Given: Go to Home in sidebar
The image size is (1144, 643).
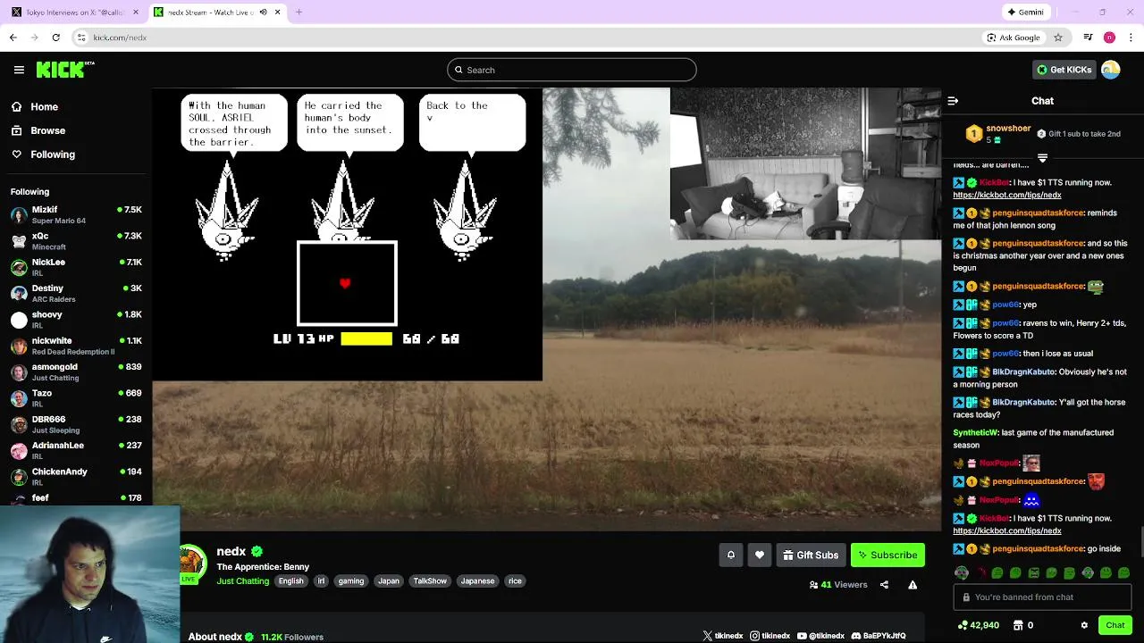Looking at the screenshot, I should click(35, 106).
